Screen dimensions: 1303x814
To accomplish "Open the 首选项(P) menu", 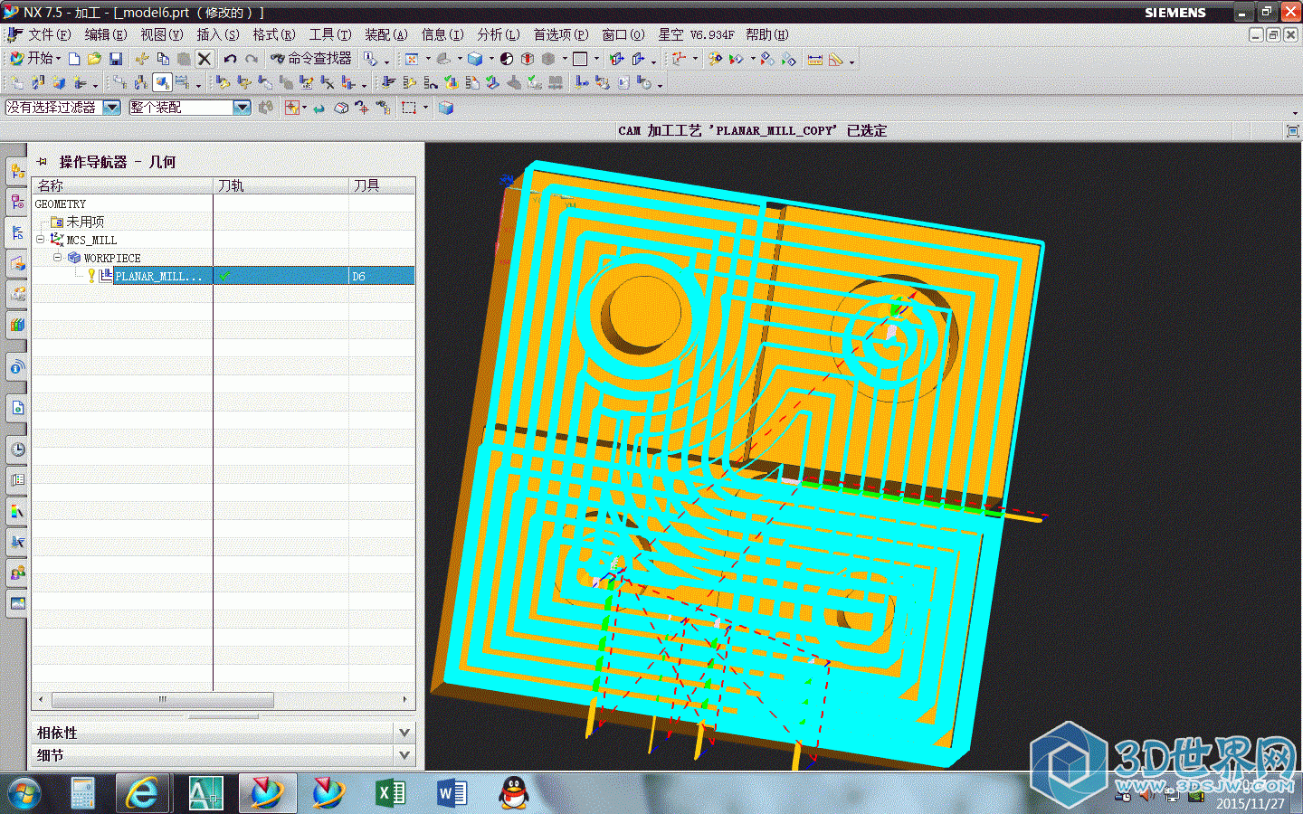I will click(560, 34).
